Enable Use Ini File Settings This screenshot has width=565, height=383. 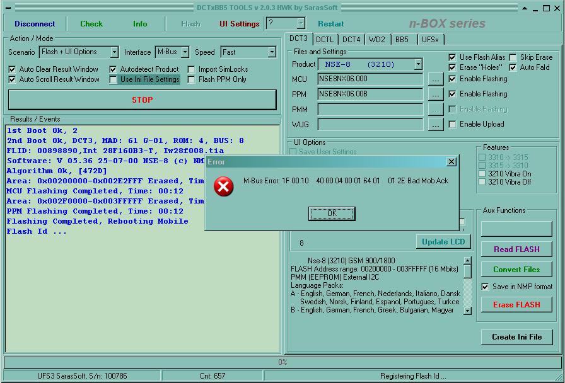point(113,79)
